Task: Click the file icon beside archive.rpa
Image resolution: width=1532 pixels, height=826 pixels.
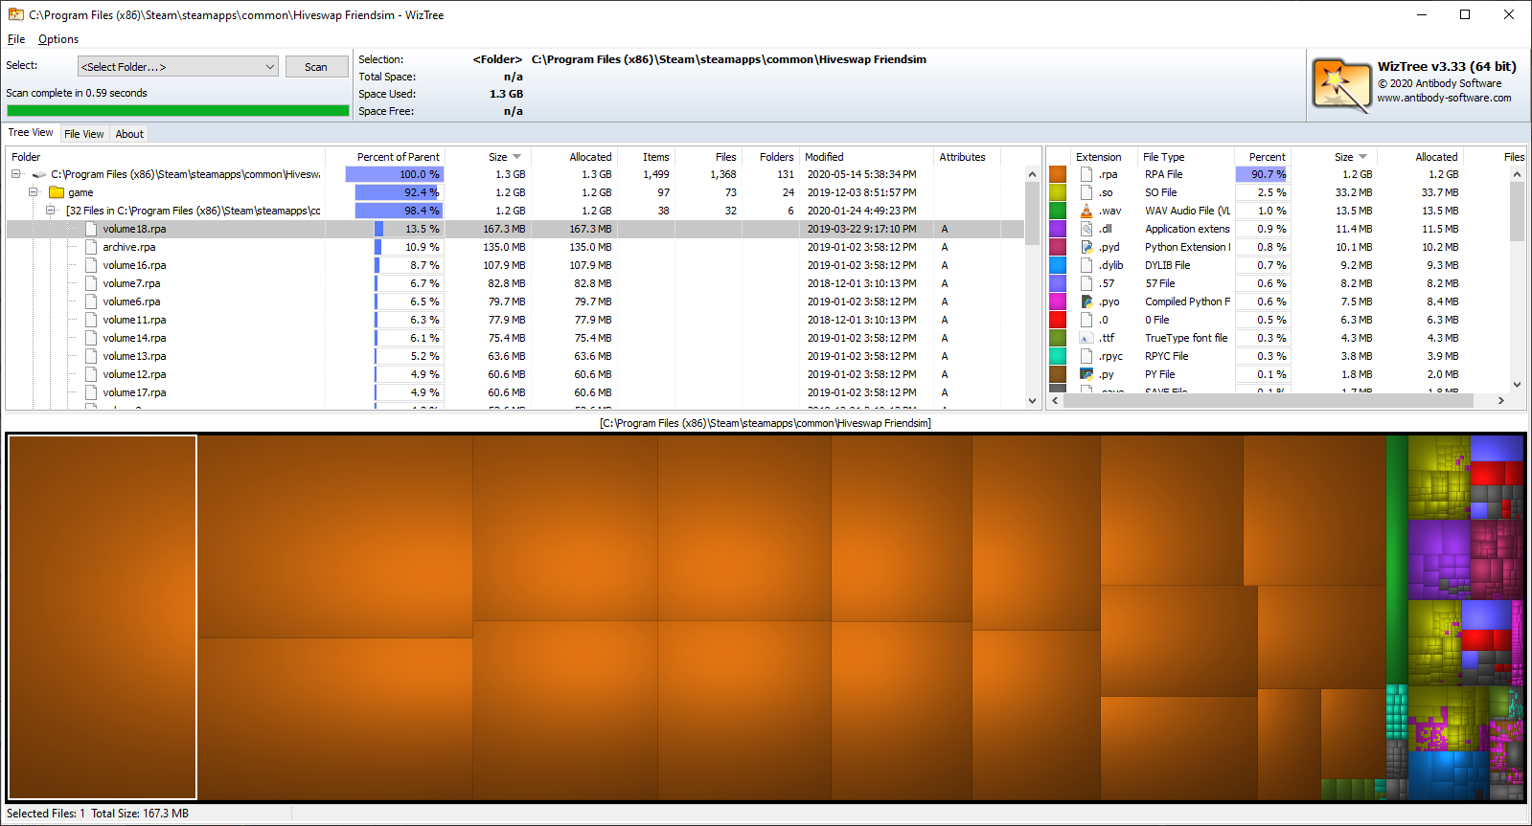Action: [x=91, y=247]
